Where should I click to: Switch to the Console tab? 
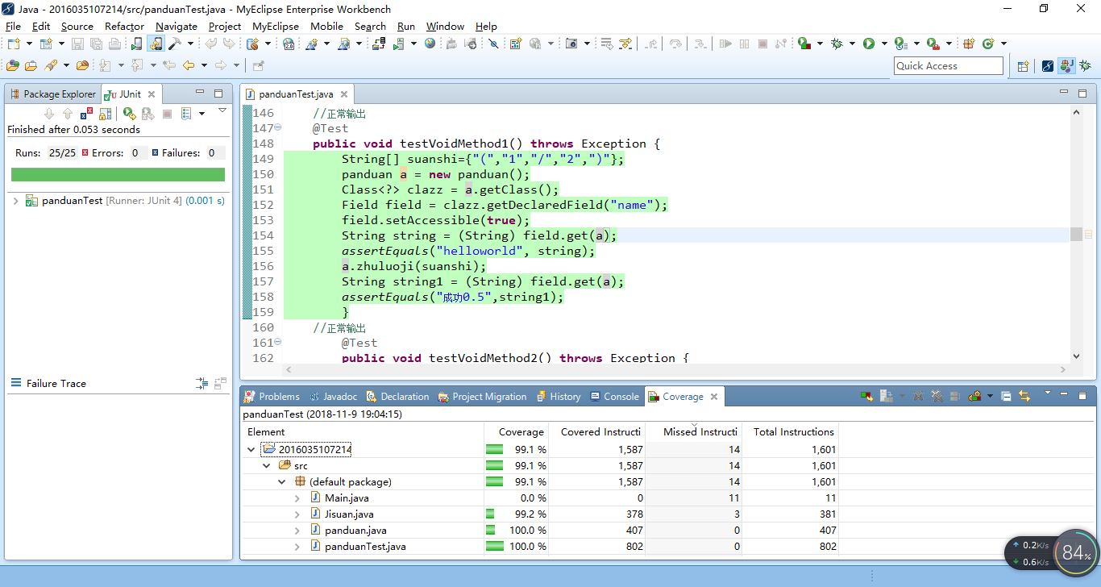point(614,397)
